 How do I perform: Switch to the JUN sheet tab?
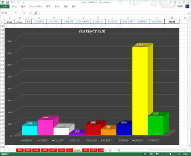click(61, 150)
